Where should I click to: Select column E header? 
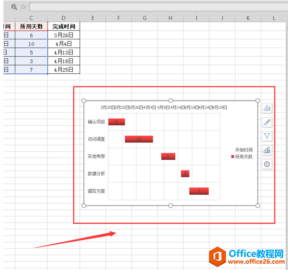pos(93,18)
